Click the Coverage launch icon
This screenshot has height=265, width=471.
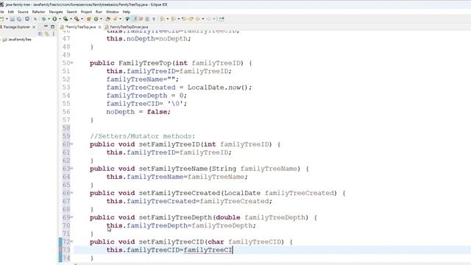point(65,19)
